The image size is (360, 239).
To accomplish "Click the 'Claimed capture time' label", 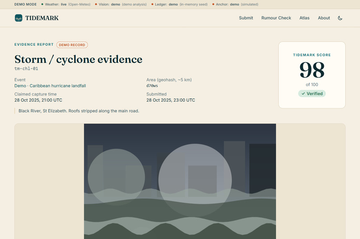I will (x=35, y=94).
